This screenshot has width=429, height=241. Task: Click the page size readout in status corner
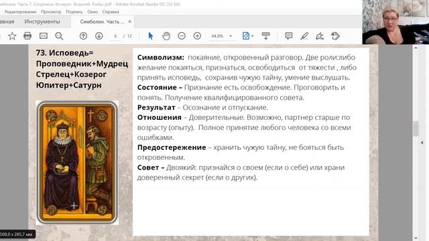point(16,234)
